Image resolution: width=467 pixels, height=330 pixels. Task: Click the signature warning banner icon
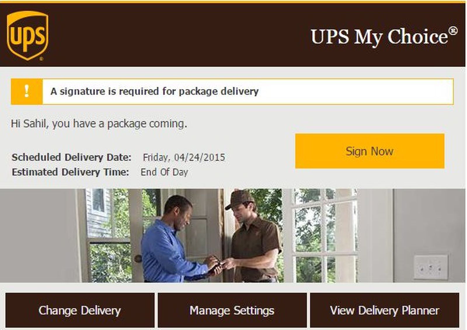(x=26, y=90)
